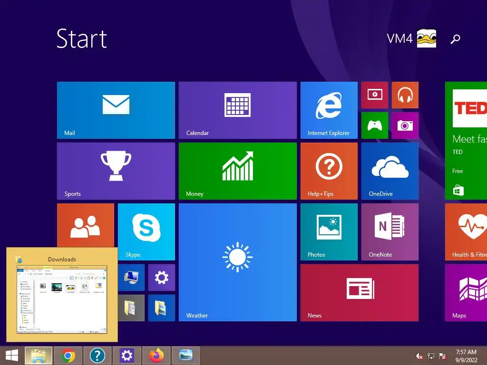Click the Windows Start button on taskbar

click(12, 355)
